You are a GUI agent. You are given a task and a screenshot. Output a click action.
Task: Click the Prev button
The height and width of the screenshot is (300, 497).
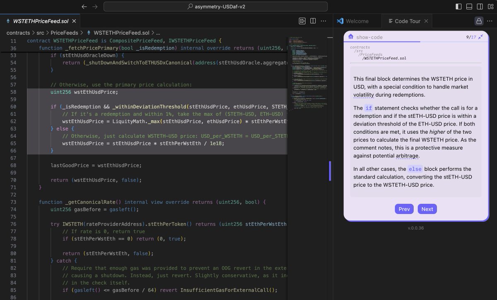point(404,209)
